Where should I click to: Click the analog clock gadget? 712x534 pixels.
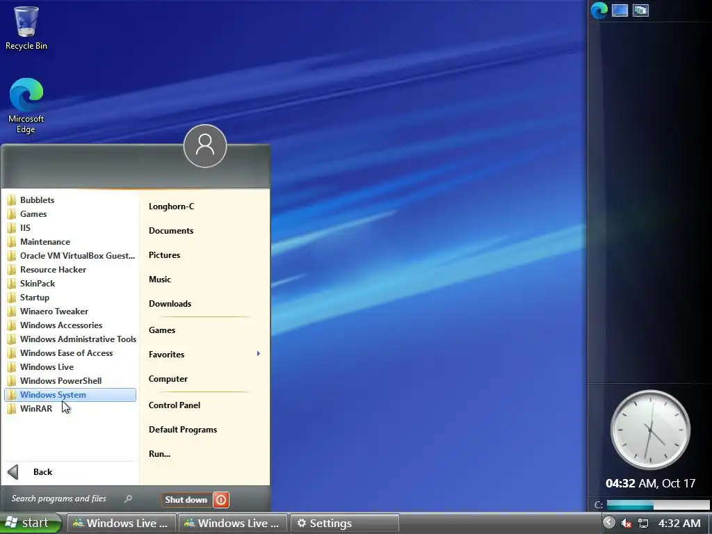tap(650, 429)
